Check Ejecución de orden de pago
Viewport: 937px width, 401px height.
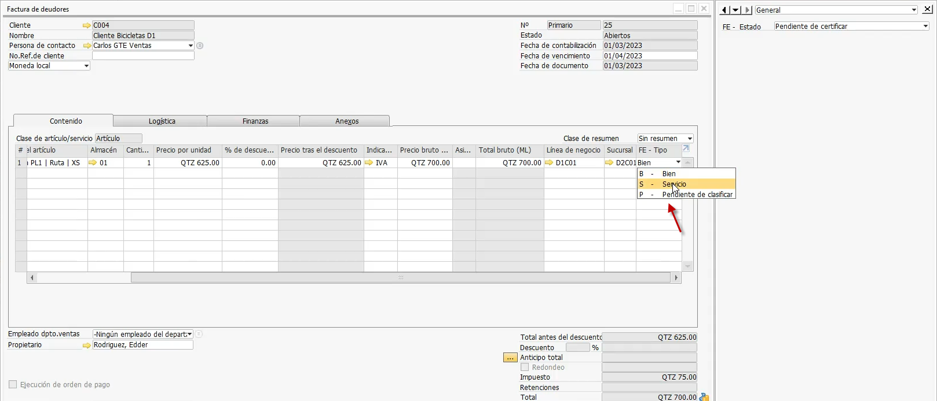click(13, 385)
